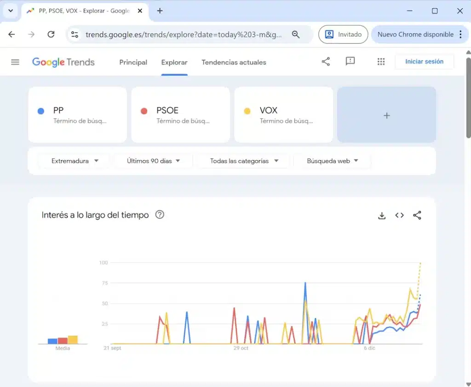471x387 pixels.
Task: Sign in with Iniciar sesión
Action: point(424,61)
